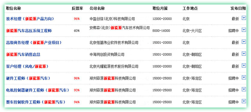Click arrow icon on 电机控制器硬件工程师 row

pyautogui.click(x=244, y=89)
